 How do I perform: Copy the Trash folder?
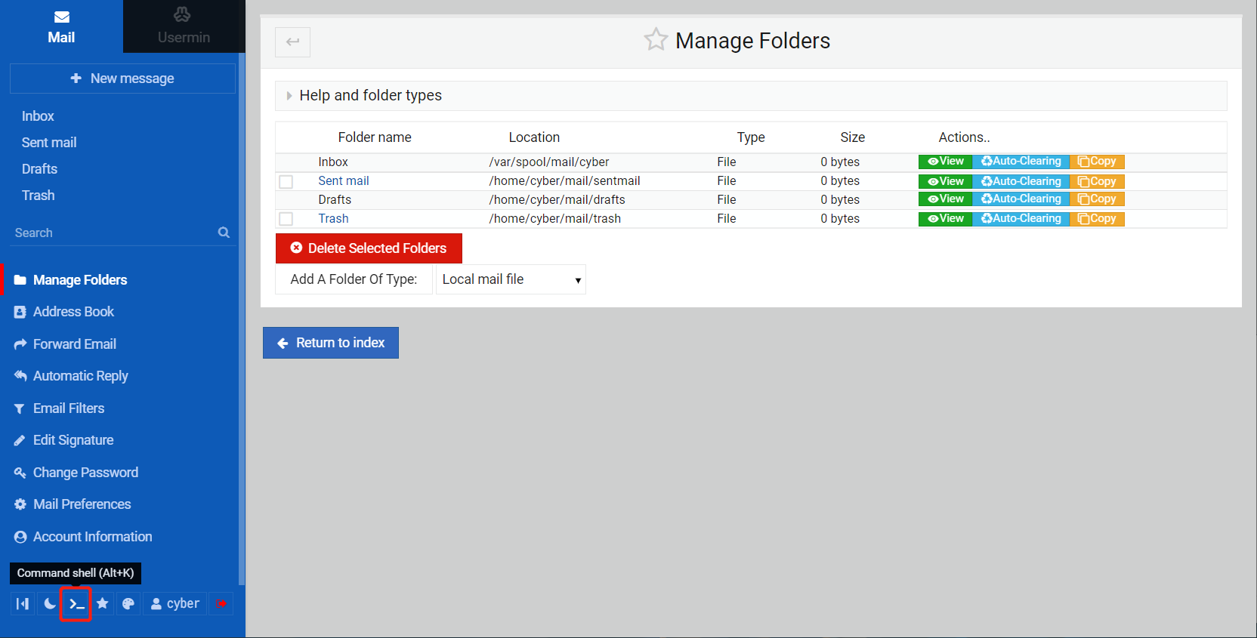pyautogui.click(x=1097, y=219)
